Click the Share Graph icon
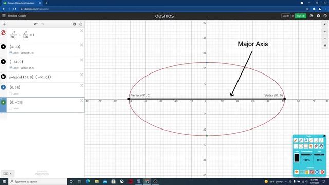This screenshot has height=185, width=329. [312, 16]
